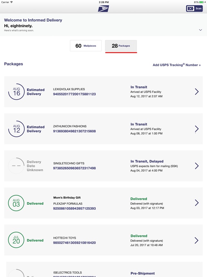Open PLEXZAP FORMULAS details chevron
207x277 pixels.
click(197, 203)
